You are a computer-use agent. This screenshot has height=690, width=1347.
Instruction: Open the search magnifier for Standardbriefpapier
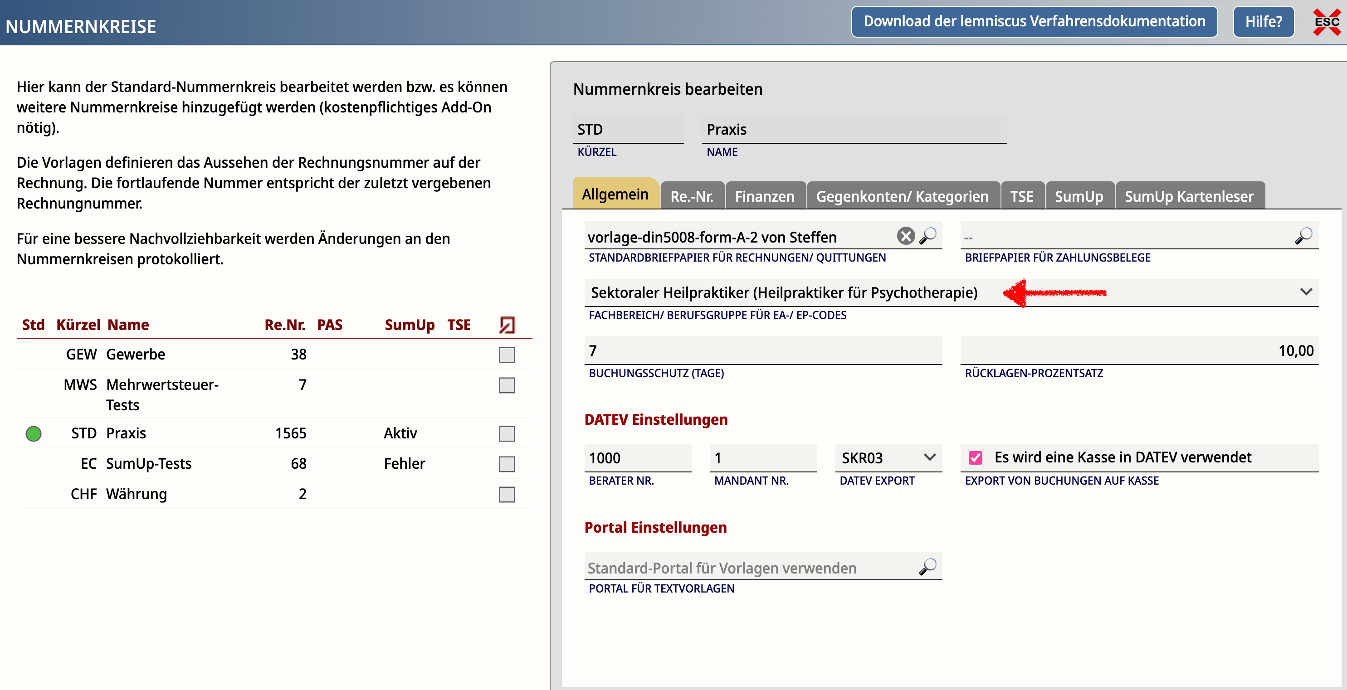tap(928, 236)
